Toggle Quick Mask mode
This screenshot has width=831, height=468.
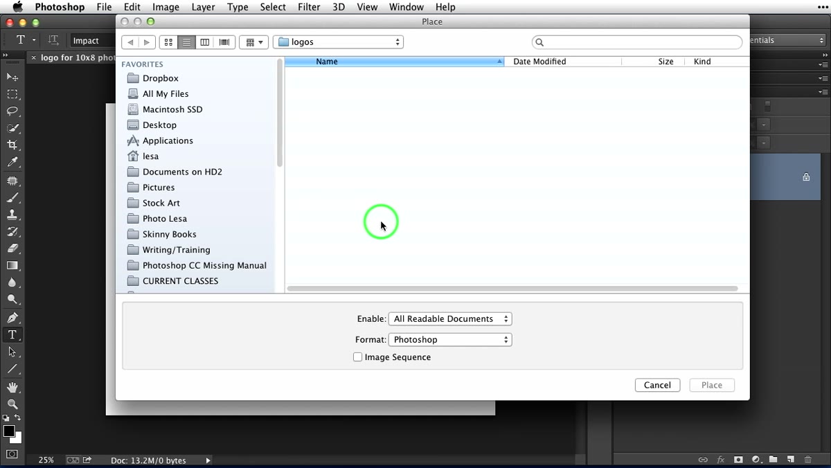point(12,455)
